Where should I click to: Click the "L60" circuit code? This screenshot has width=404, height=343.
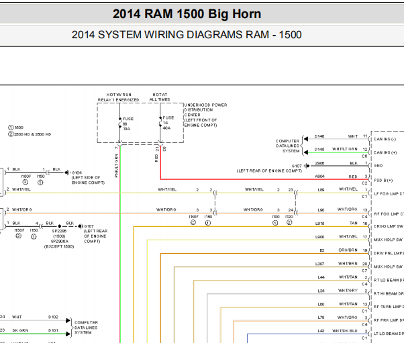(x=321, y=304)
